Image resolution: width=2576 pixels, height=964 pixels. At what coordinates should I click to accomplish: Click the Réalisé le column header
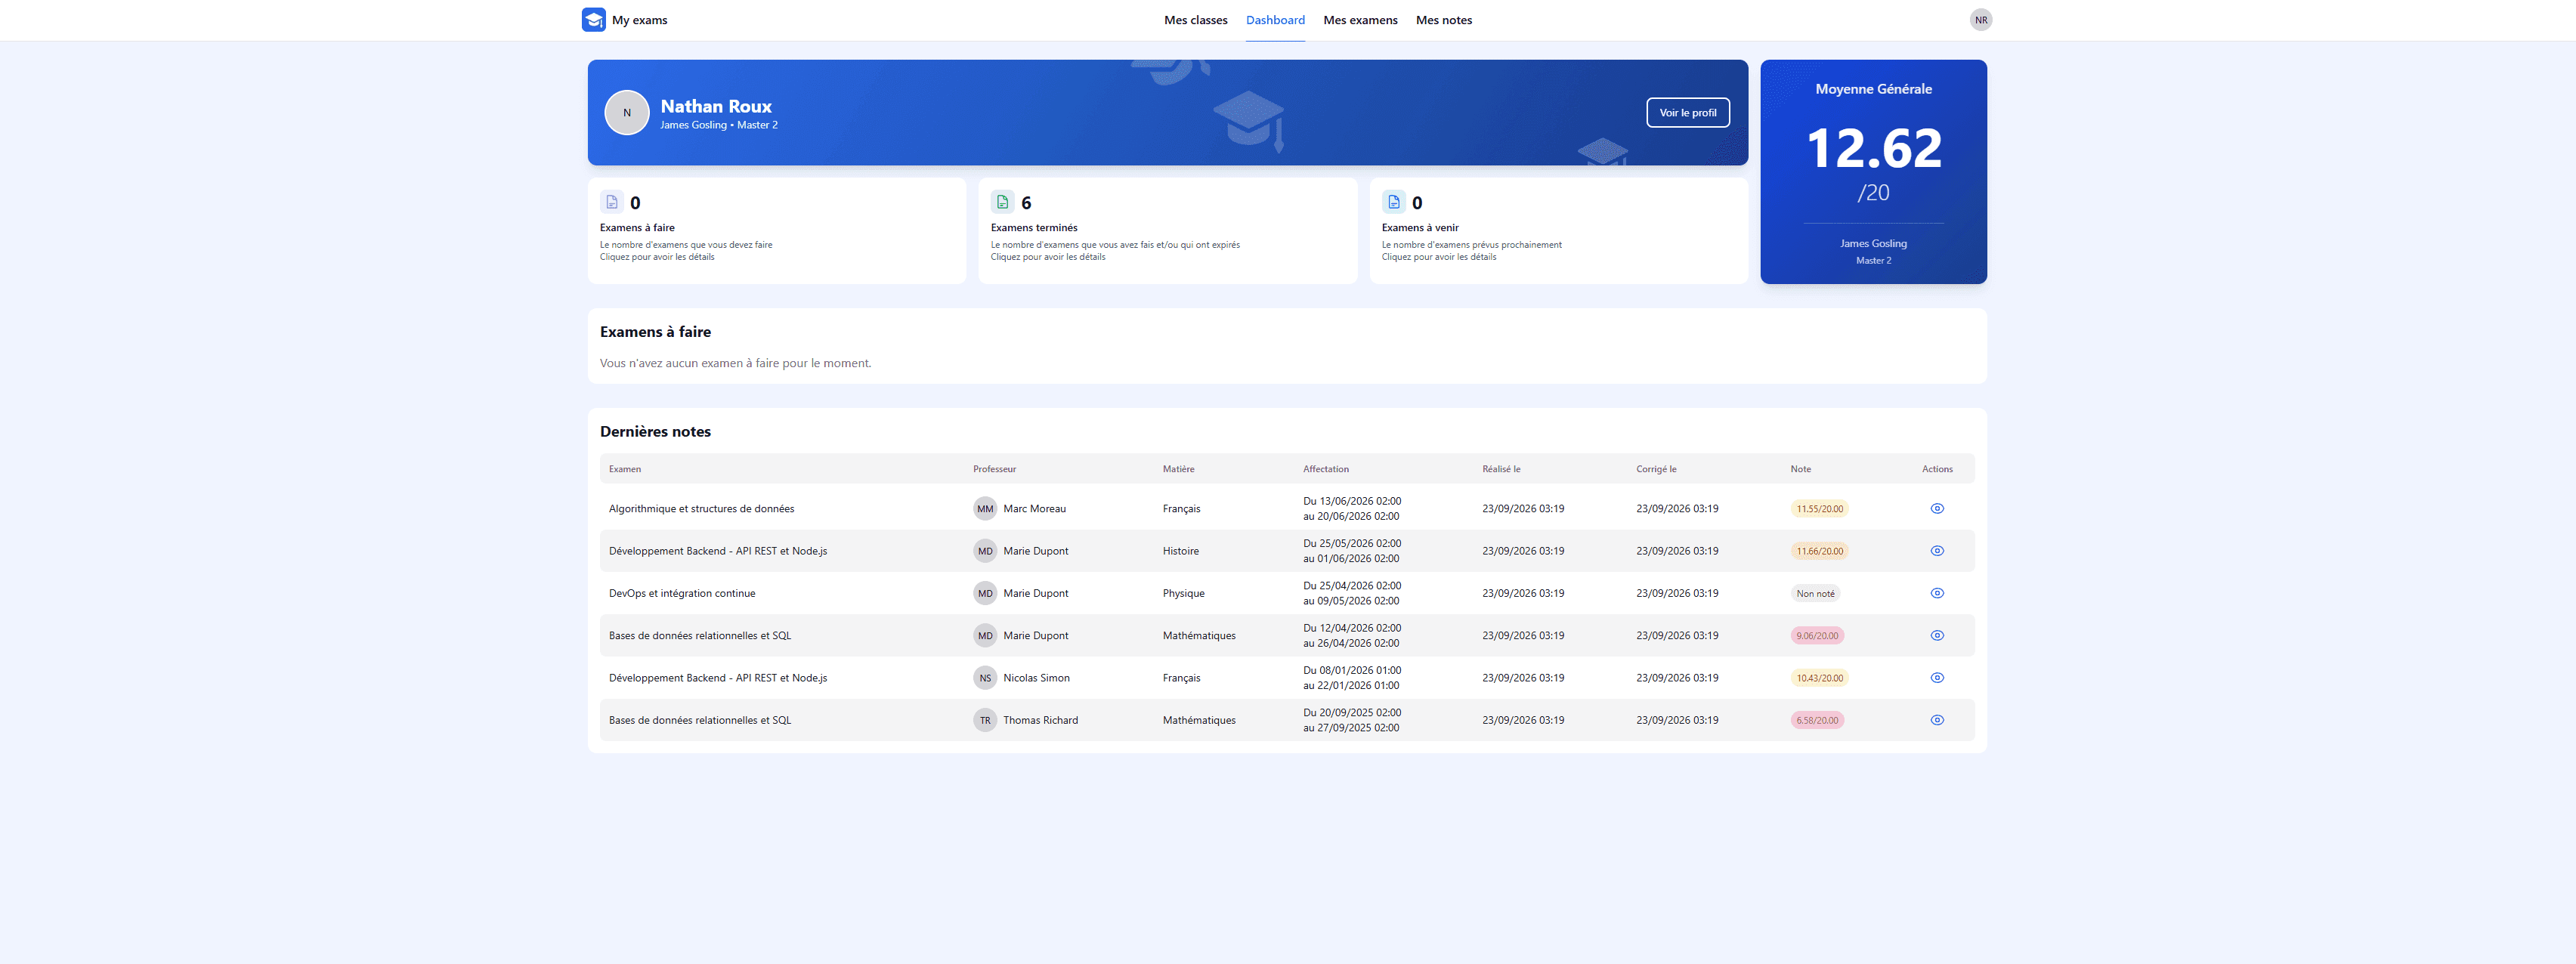pos(1501,469)
